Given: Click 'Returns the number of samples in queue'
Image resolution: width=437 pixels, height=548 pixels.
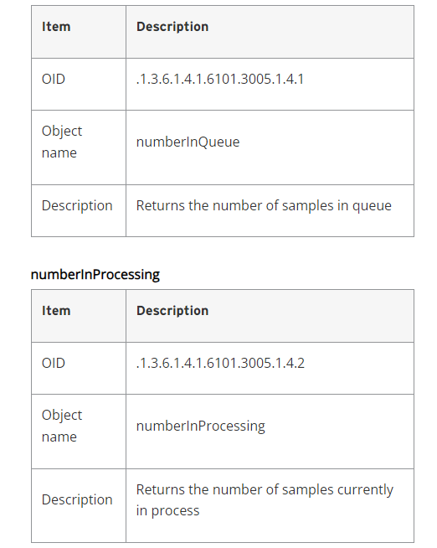Looking at the screenshot, I should pos(264,206).
